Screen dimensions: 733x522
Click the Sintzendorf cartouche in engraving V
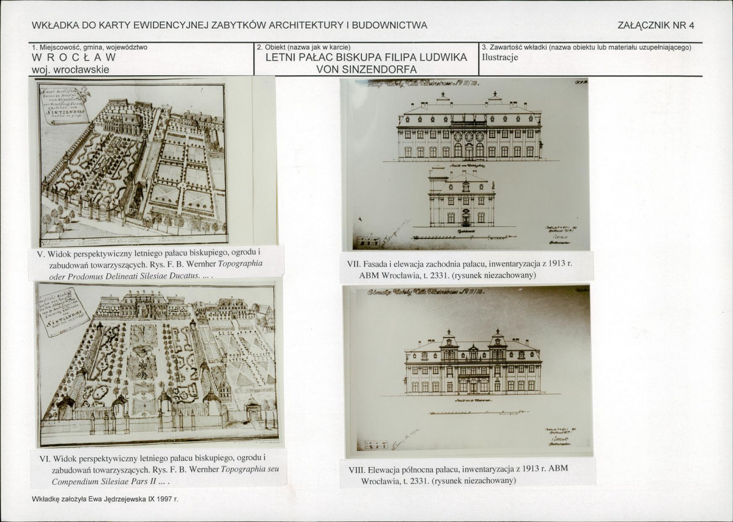[64, 105]
